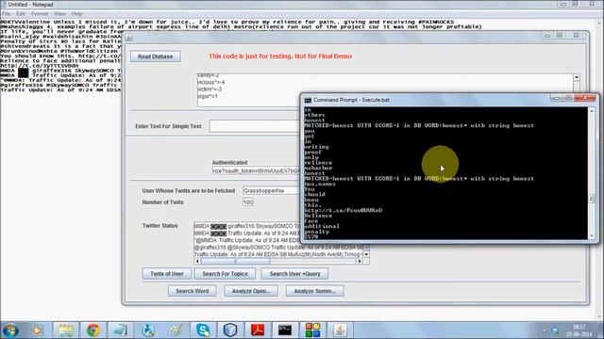Click the Twits of User button
The image size is (604, 339).
[x=167, y=274]
